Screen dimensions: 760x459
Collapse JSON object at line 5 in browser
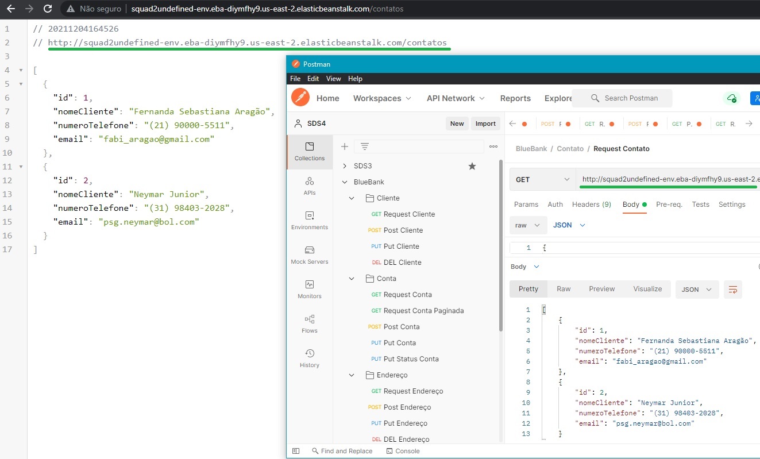[22, 84]
